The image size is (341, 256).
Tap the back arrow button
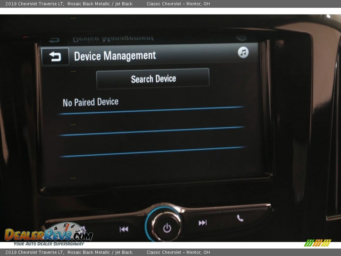pyautogui.click(x=55, y=57)
